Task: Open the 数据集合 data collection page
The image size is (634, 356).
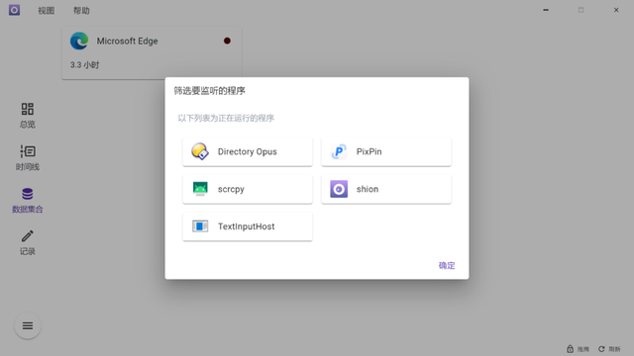Action: click(28, 200)
